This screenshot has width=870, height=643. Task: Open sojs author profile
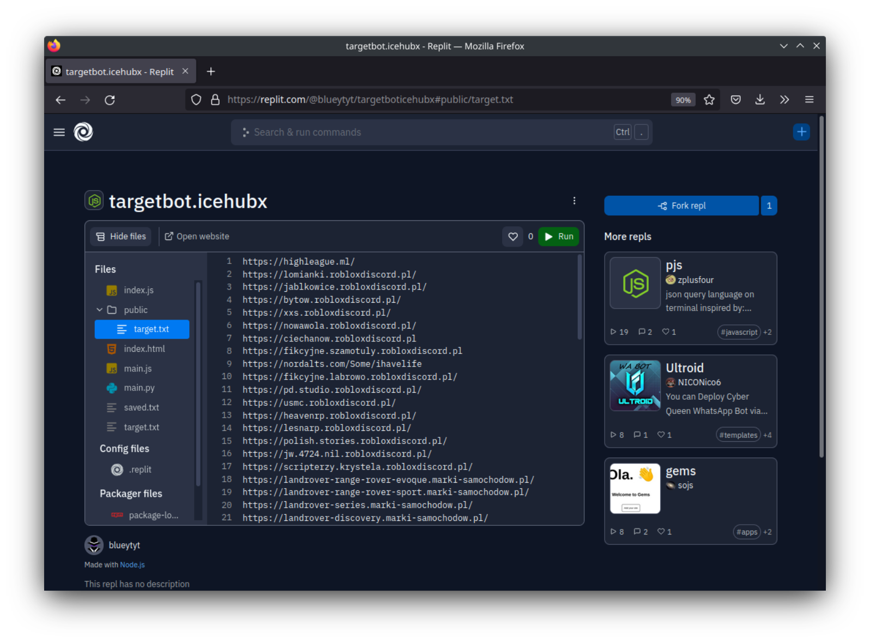[x=685, y=485]
